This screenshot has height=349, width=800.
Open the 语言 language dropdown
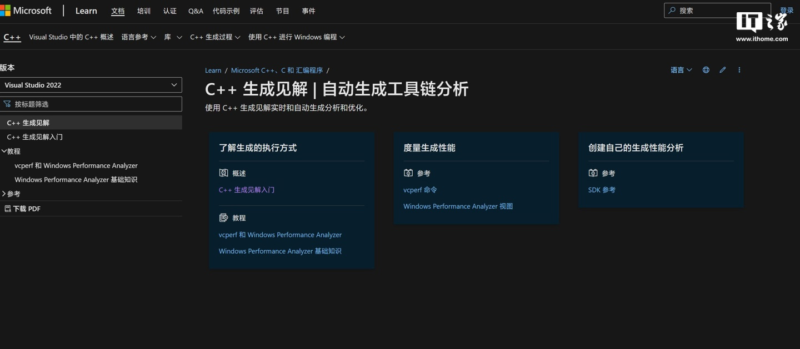[681, 70]
